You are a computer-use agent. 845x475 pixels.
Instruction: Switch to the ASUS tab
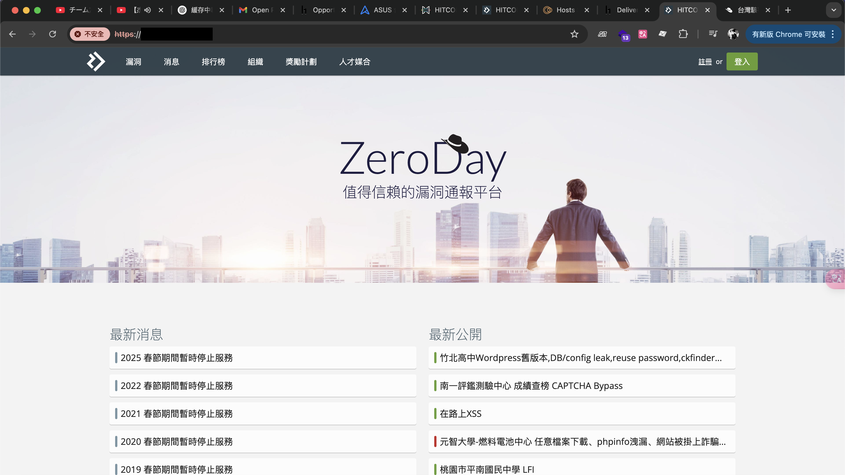(x=384, y=10)
